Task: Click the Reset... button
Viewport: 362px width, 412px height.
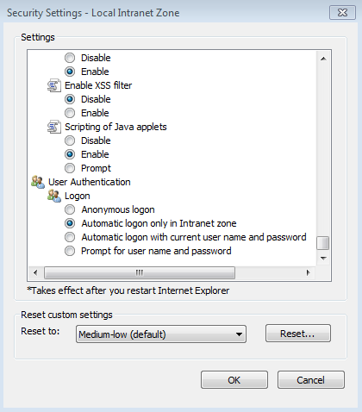Action: [x=298, y=334]
